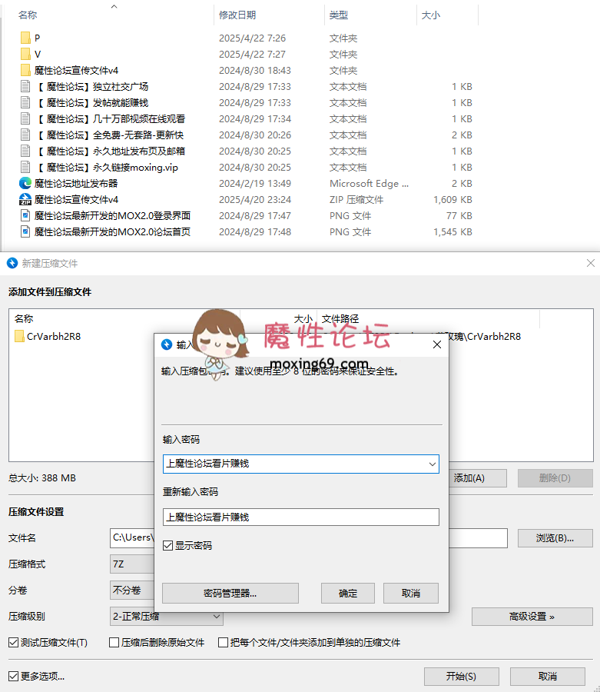Image resolution: width=600 pixels, height=692 pixels.
Task: Confirm password with 确定 button
Action: [x=348, y=593]
